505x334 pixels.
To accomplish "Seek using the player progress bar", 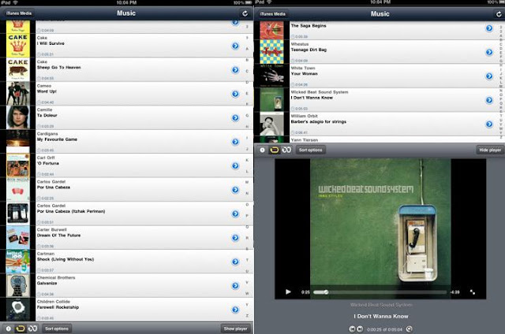I will point(380,292).
